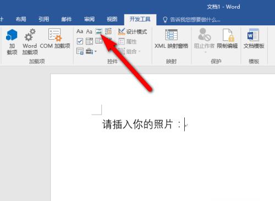Open the 加载项 add-ins store button
Viewport: 275px width, 201px height.
(12, 42)
